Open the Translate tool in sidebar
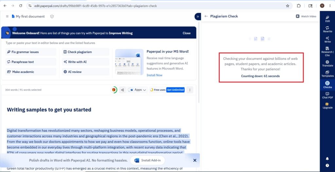Screen dimensions: 335x172 327,64
